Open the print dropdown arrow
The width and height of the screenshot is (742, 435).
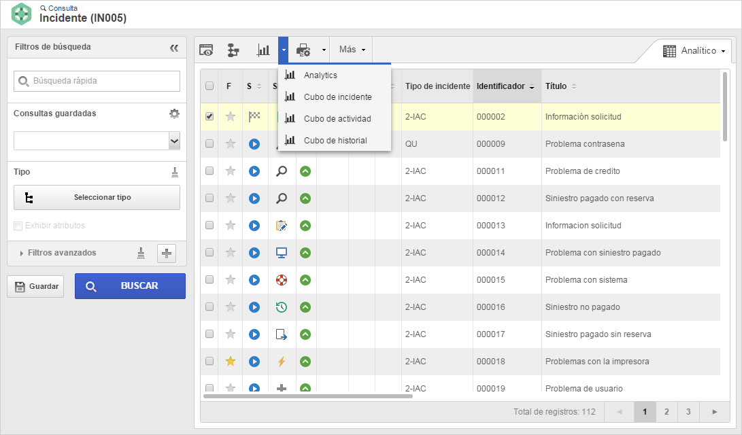[324, 50]
